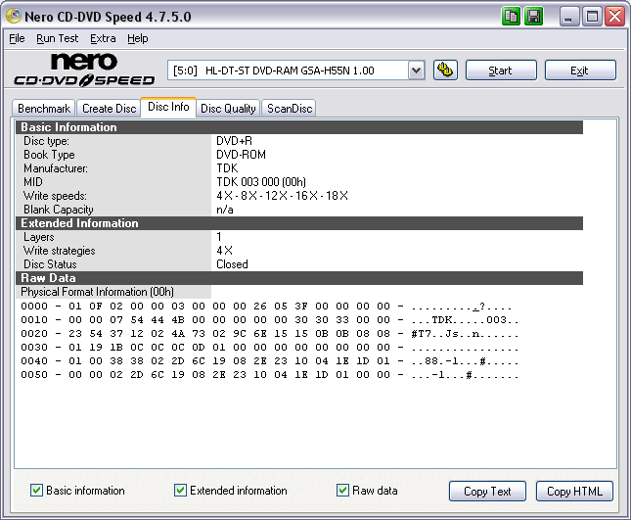Viewport: 631px width, 520px height.
Task: Click the HL-DT-ST DVD-RAM drive combo box
Action: (296, 71)
